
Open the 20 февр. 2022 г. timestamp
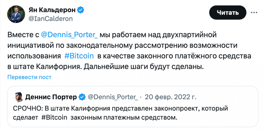[170, 97]
